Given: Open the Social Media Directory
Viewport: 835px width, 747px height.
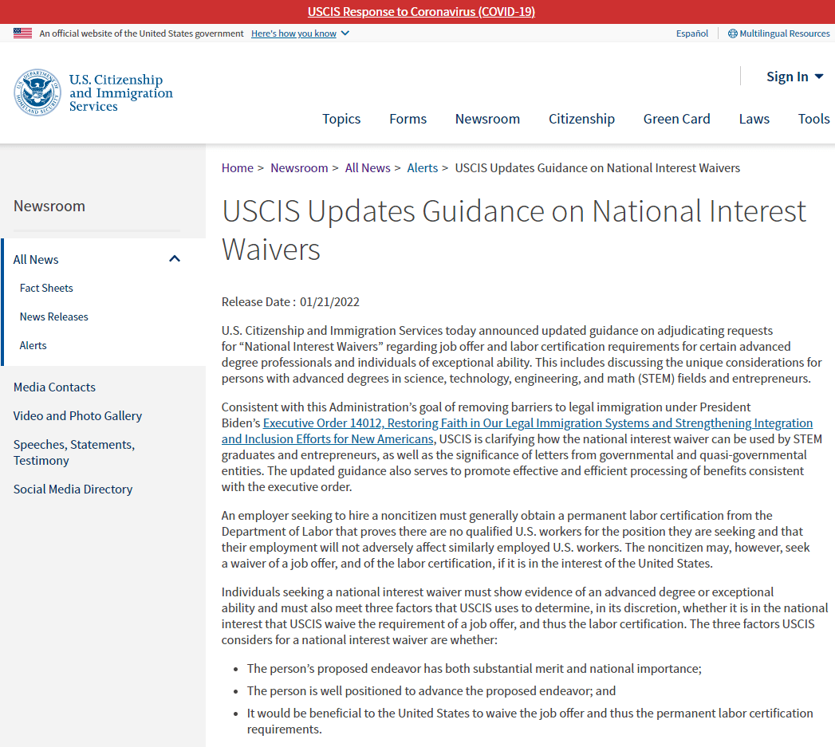Looking at the screenshot, I should click(x=73, y=489).
